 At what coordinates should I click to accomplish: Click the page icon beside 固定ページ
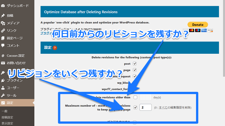[3, 38]
